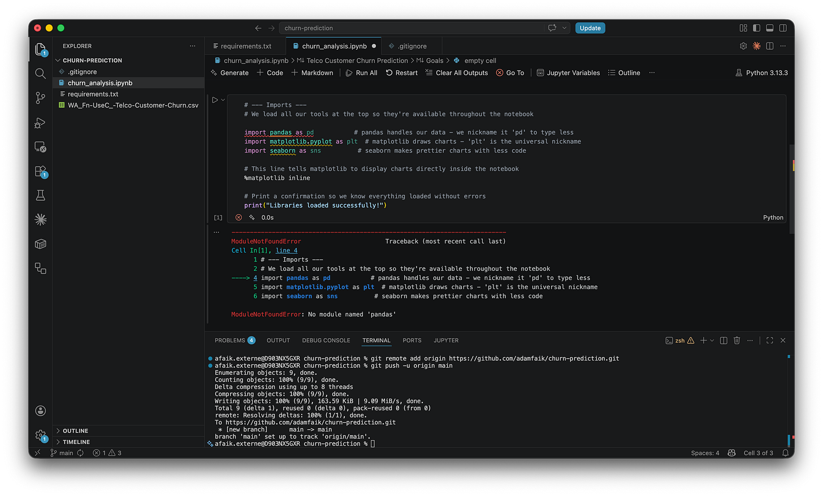Image resolution: width=823 pixels, height=496 pixels.
Task: Open the Run and Debug view
Action: (40, 123)
